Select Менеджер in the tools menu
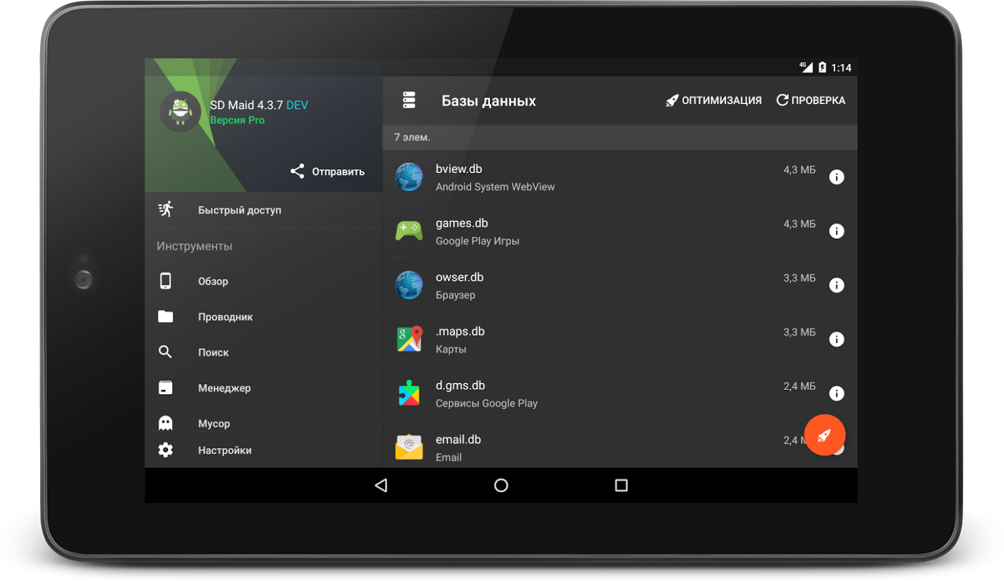 click(x=264, y=387)
